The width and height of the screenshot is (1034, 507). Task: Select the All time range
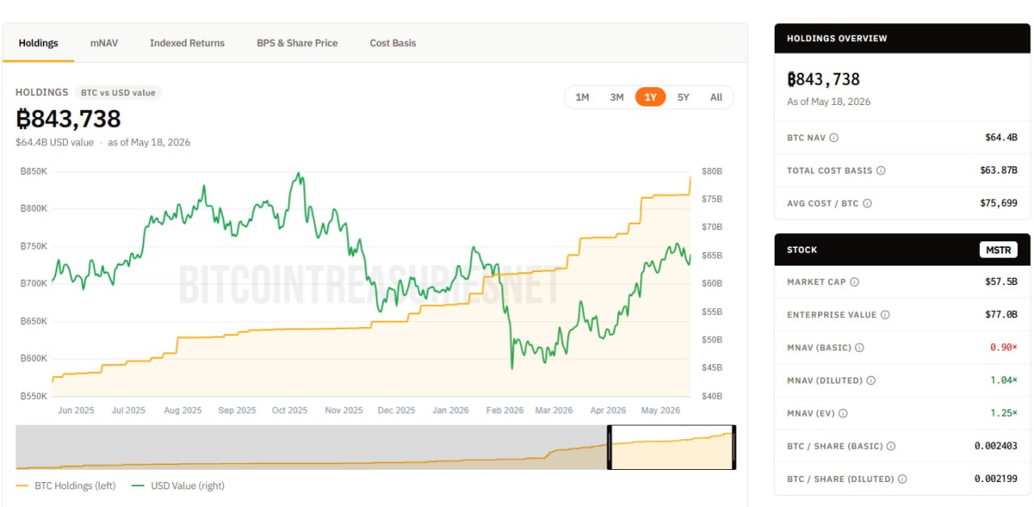[717, 97]
